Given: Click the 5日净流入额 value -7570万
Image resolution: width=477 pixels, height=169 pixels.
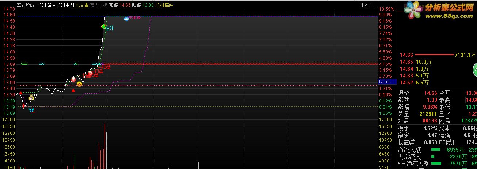Looking at the screenshot, I should pyautogui.click(x=457, y=164).
